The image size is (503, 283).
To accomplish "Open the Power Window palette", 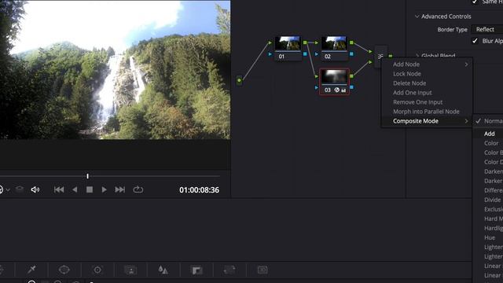I will (x=64, y=270).
